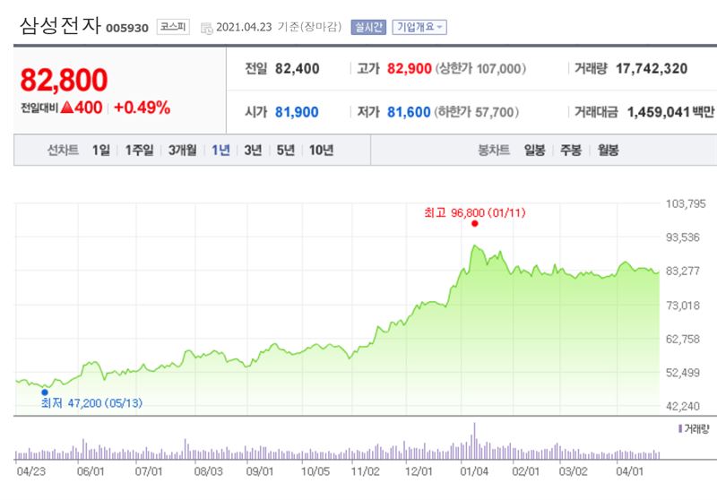Click the purple 거래량 legend swatch

pyautogui.click(x=679, y=429)
